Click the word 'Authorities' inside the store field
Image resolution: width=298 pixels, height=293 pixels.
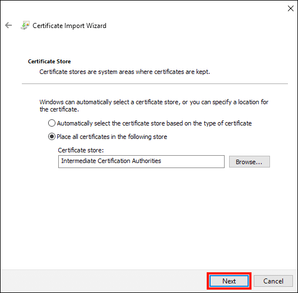[x=147, y=161]
